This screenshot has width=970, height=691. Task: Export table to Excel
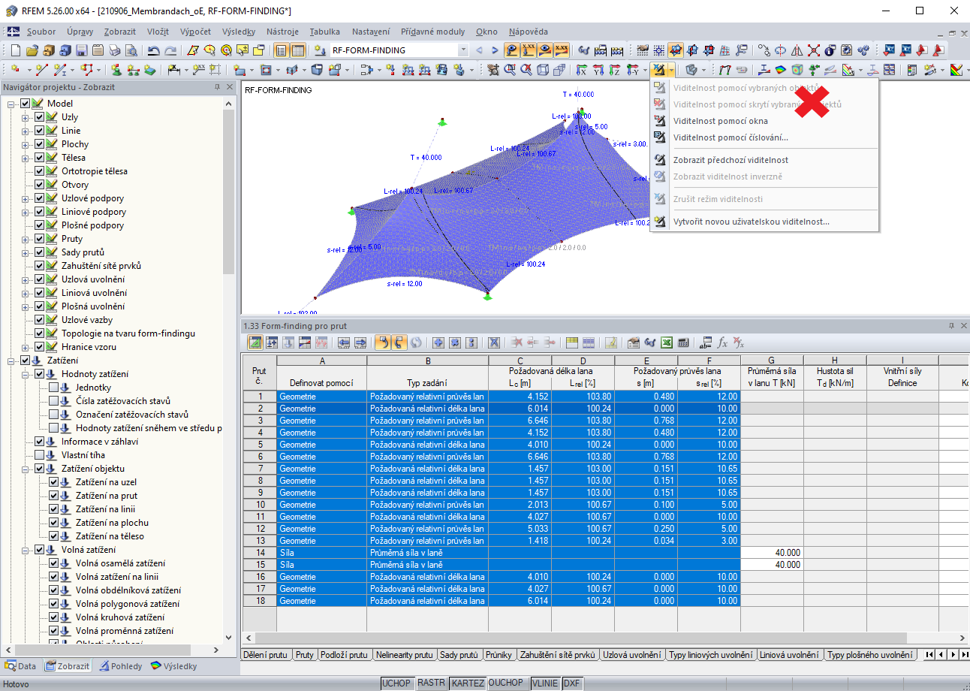[x=666, y=342]
